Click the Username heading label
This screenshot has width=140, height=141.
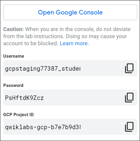pos(14,56)
